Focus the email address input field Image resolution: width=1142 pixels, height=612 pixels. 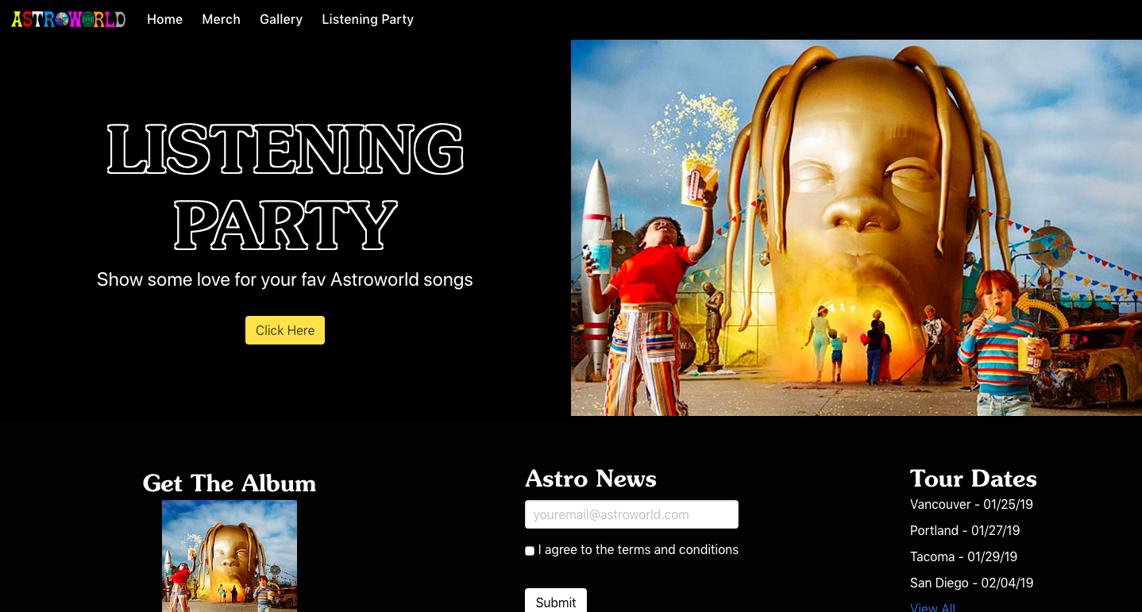631,514
